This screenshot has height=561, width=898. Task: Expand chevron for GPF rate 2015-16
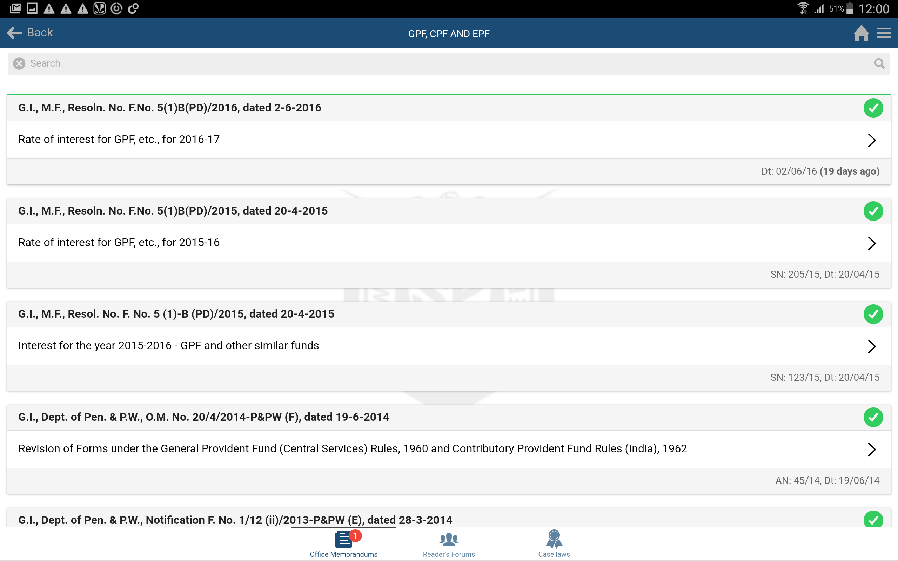872,243
